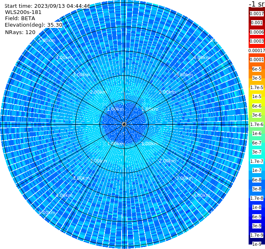Image resolution: width=265 pixels, height=249 pixels.
Task: Click the 3e-9 colorbar tick label
Action: click(257, 226)
